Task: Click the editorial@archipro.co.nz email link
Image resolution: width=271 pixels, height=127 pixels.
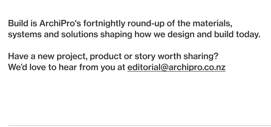Action: pos(176,67)
